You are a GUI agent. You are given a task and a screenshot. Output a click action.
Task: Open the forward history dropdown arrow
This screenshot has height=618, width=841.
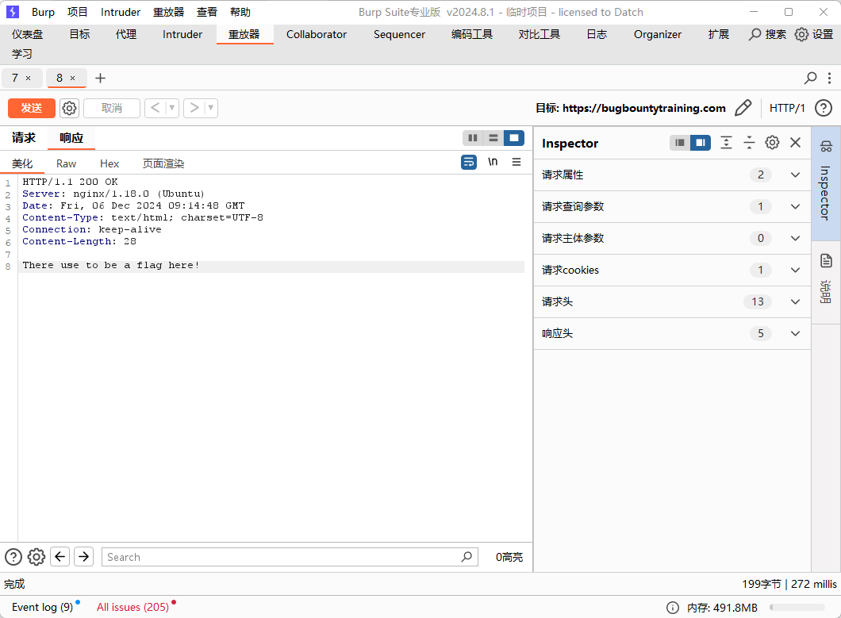click(x=211, y=109)
